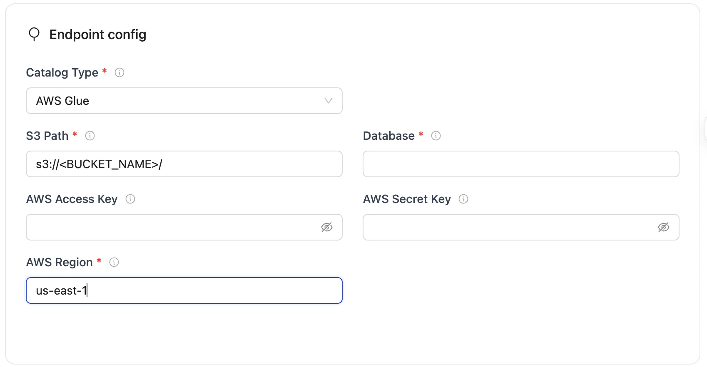Image resolution: width=707 pixels, height=367 pixels.
Task: Expand the Catalog Type chevron arrow
Action: (x=329, y=101)
